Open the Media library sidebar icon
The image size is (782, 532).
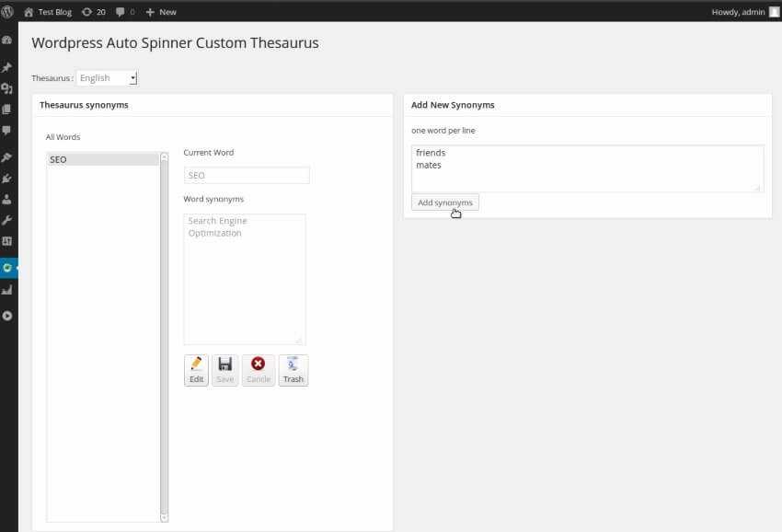point(7,89)
